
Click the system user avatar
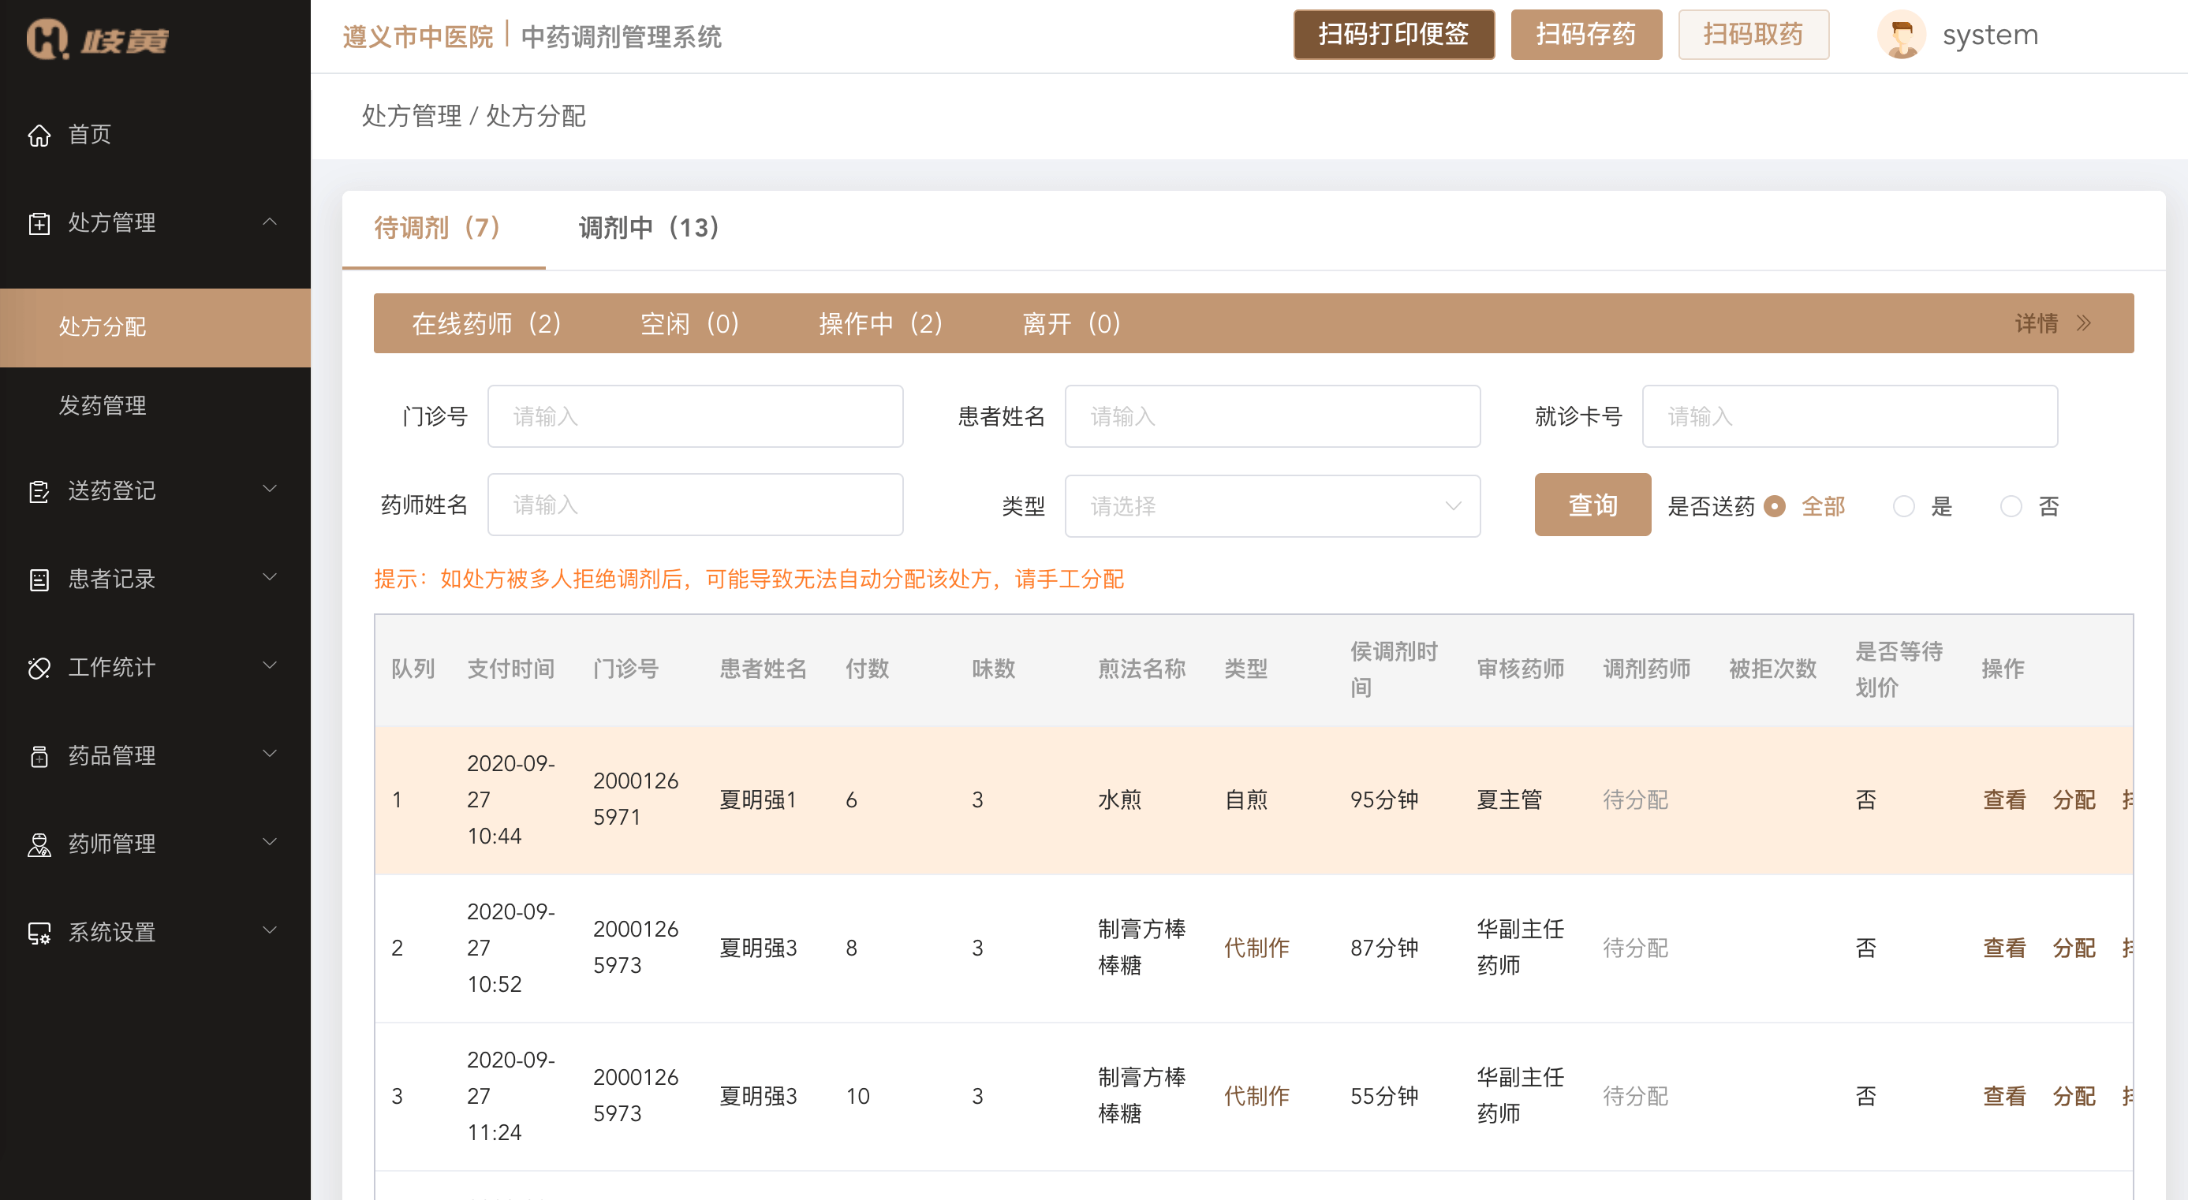pyautogui.click(x=1901, y=35)
